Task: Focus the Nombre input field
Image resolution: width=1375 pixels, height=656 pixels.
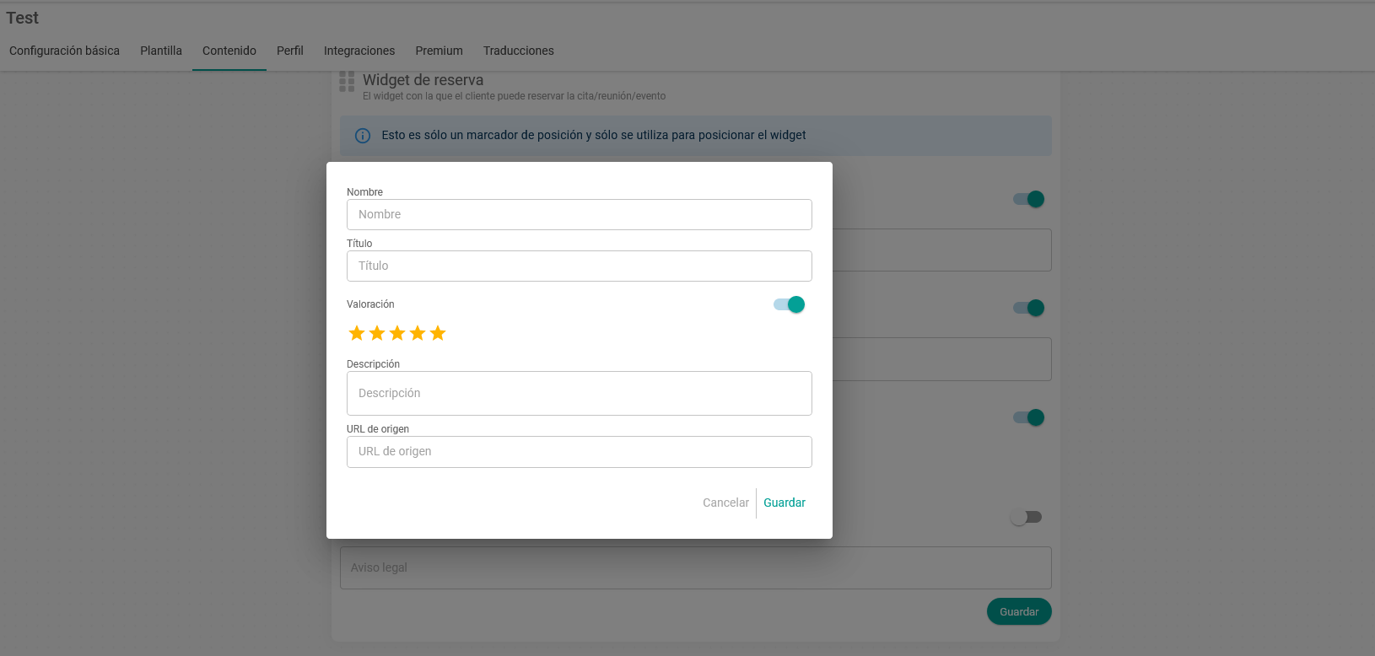Action: point(579,215)
